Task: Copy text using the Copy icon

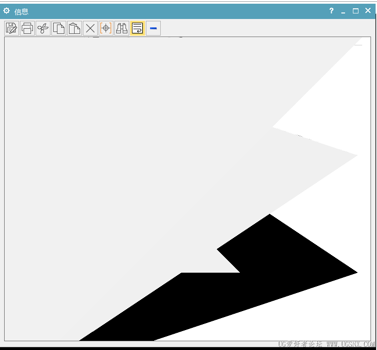Action: tap(59, 28)
